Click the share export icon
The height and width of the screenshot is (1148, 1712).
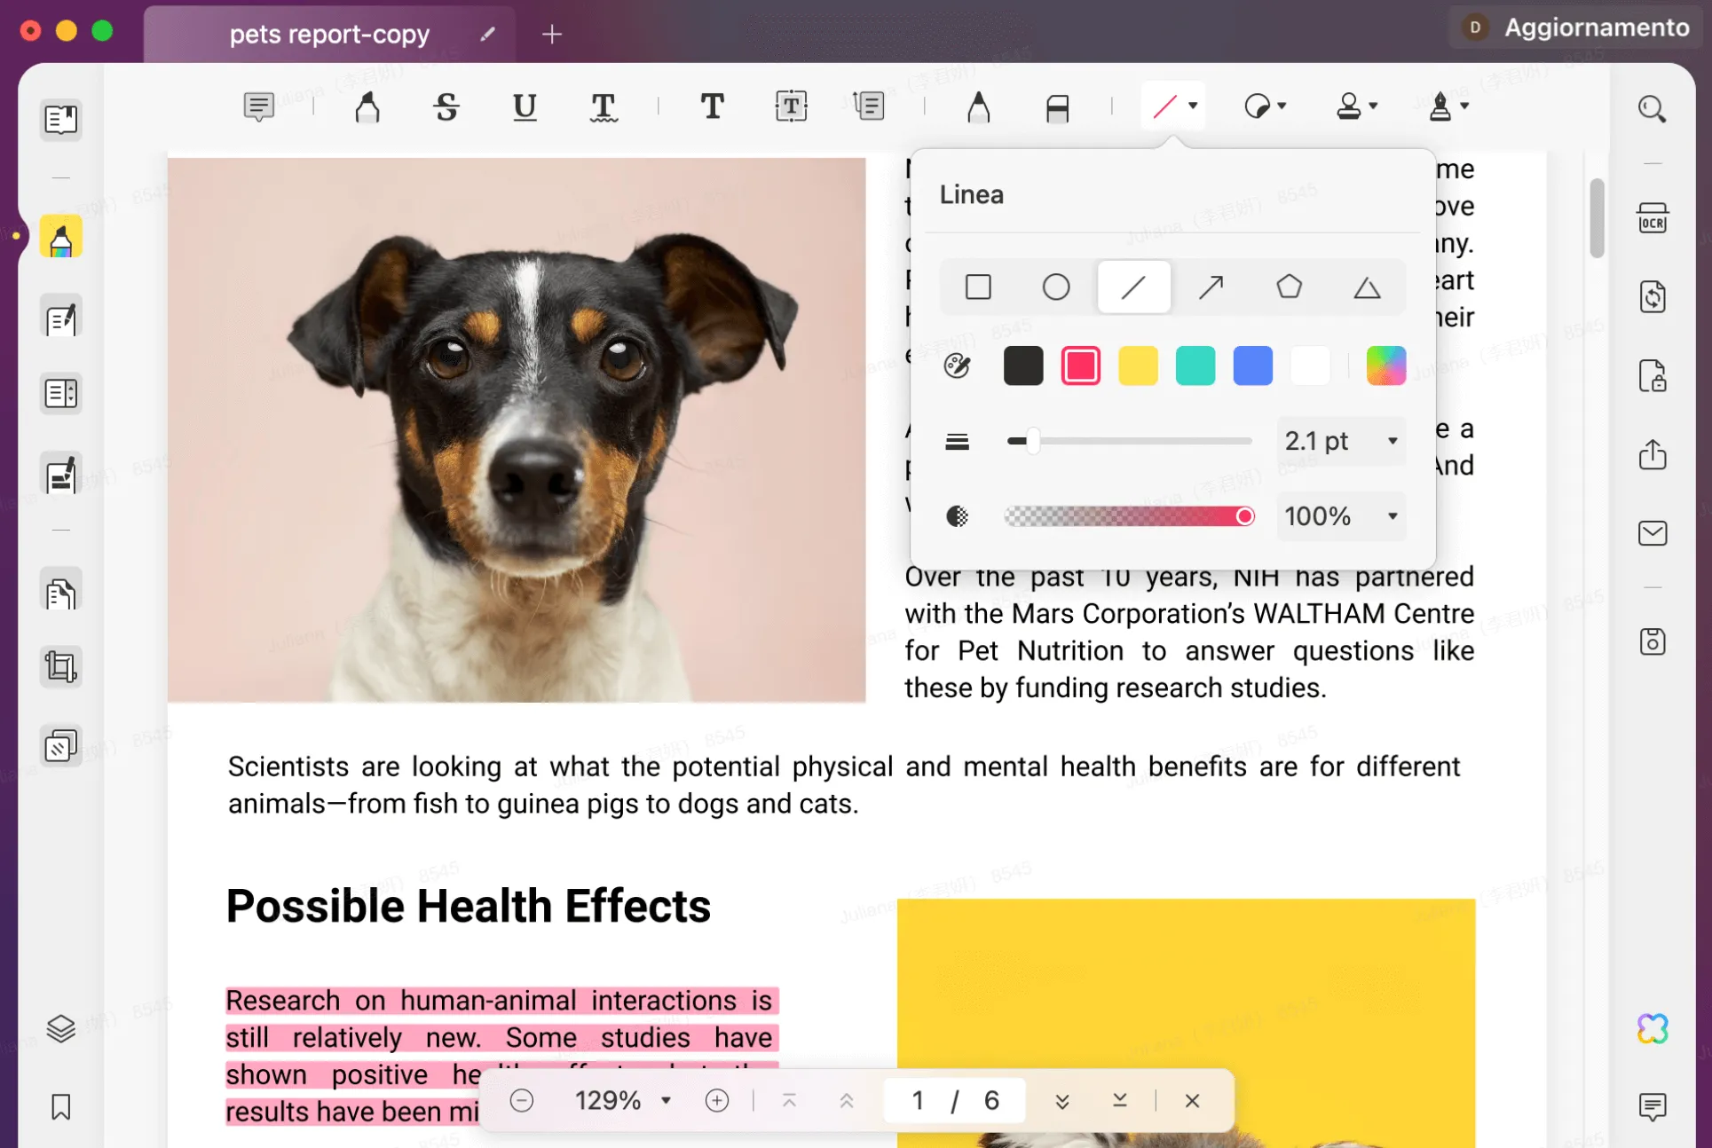pos(1652,453)
